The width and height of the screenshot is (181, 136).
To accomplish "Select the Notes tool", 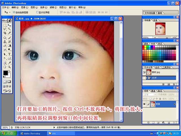I will pyautogui.click(x=5, y=63).
